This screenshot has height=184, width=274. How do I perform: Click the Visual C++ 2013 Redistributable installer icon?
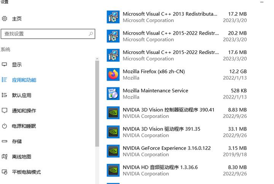point(113,17)
